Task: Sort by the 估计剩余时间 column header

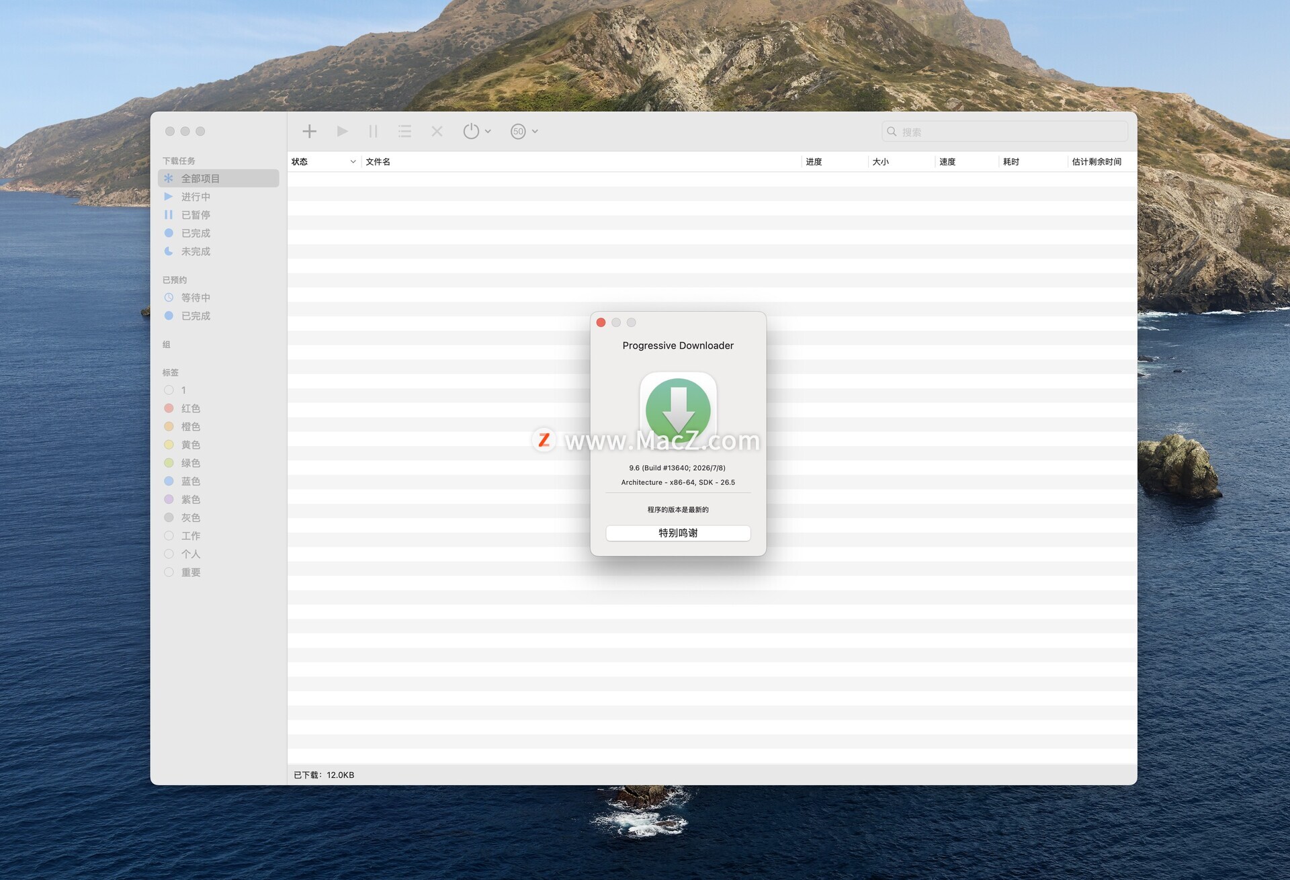Action: tap(1102, 162)
